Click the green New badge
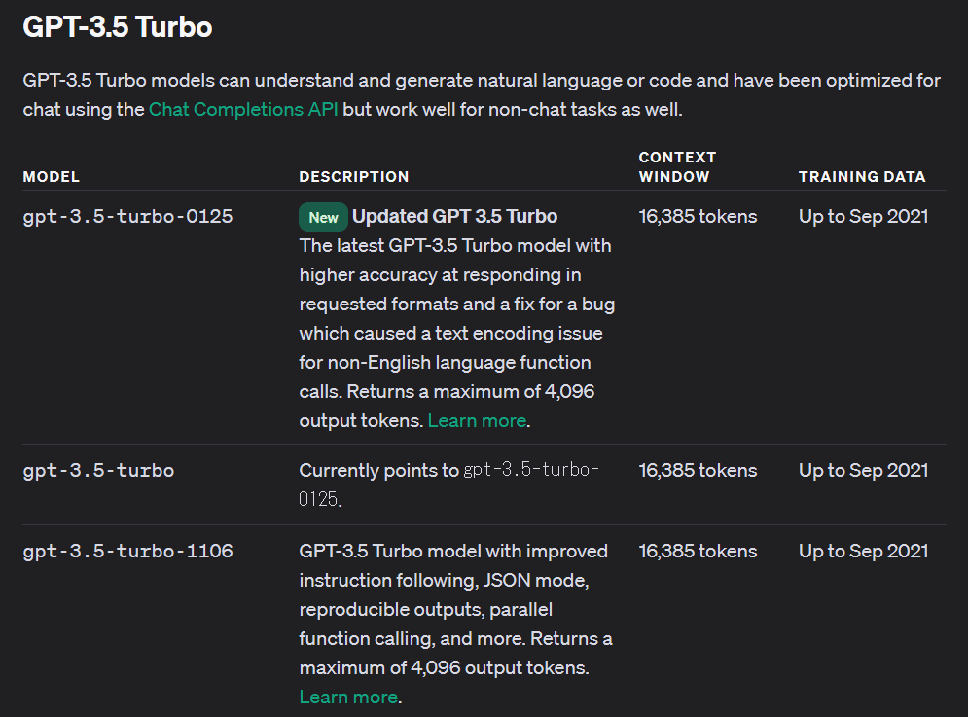Screen dimensions: 968x717 323,217
